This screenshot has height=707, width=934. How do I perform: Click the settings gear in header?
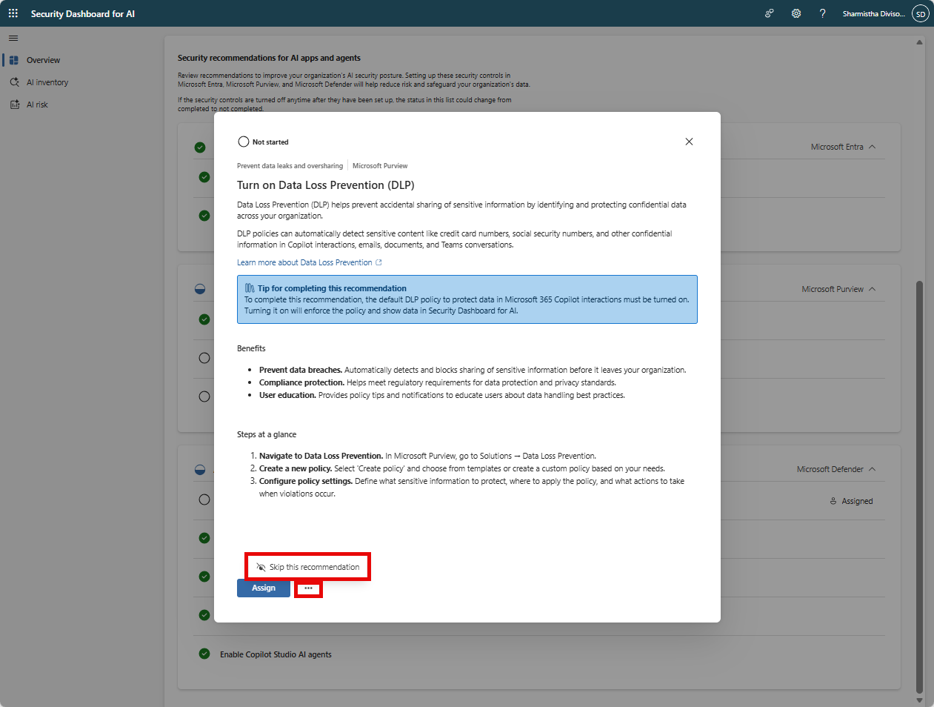pyautogui.click(x=796, y=13)
